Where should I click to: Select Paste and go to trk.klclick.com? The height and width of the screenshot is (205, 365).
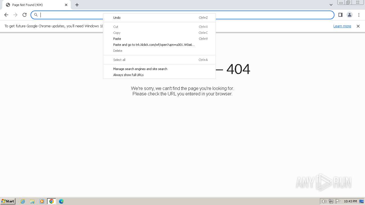click(x=159, y=45)
